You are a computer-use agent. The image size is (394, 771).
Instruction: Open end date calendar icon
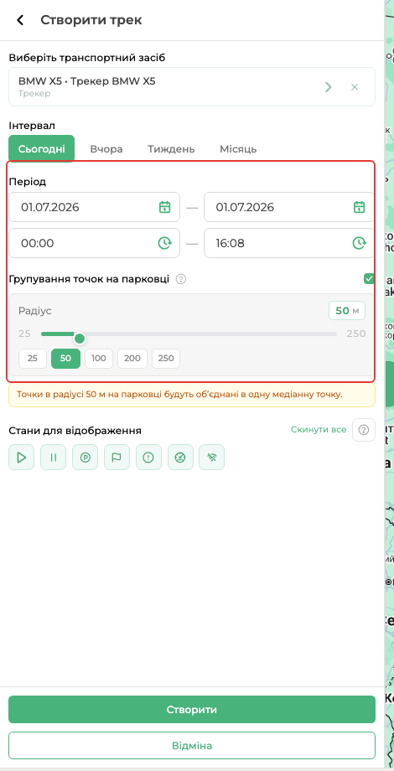(360, 207)
